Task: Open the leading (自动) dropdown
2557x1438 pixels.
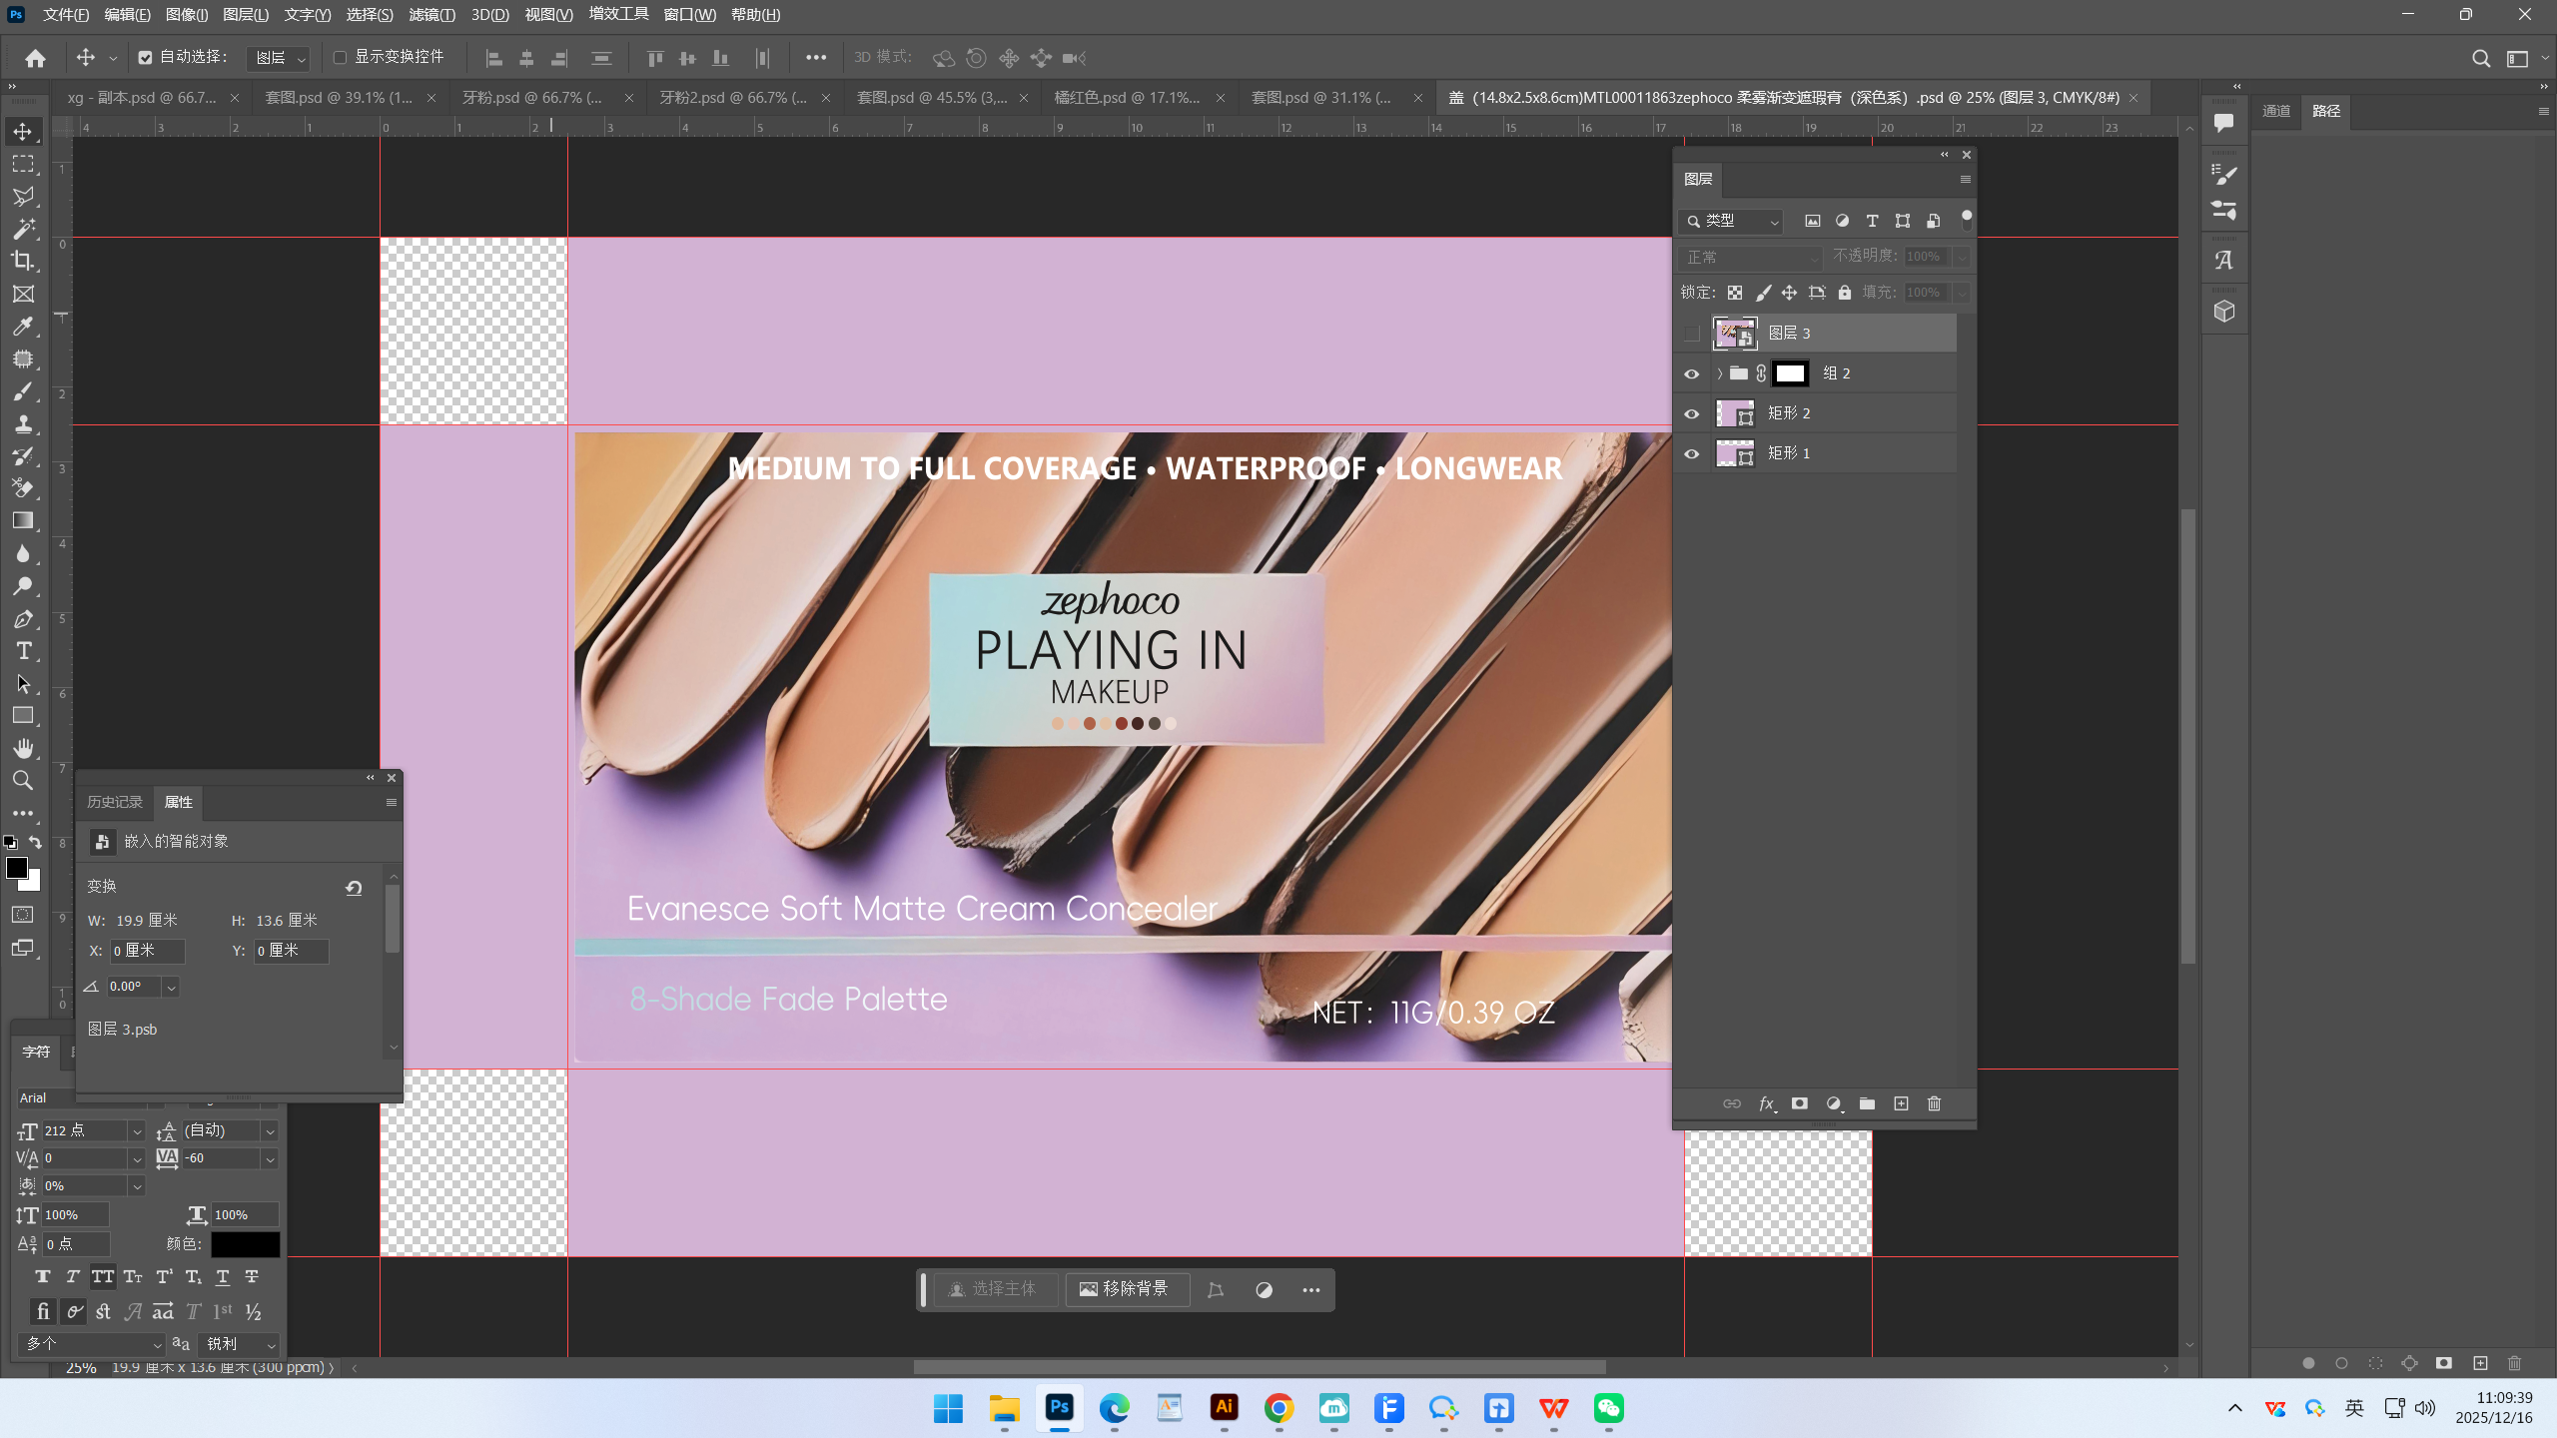Action: click(x=269, y=1131)
